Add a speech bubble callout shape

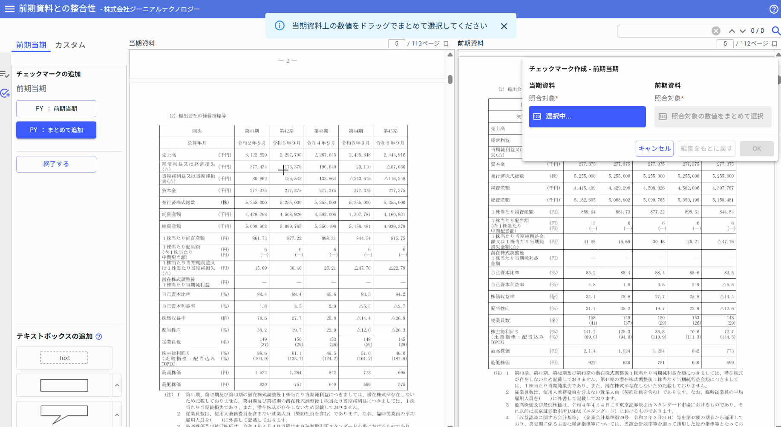(x=64, y=415)
